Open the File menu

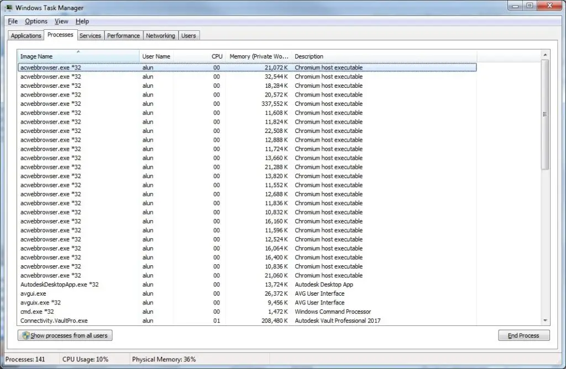(x=13, y=22)
